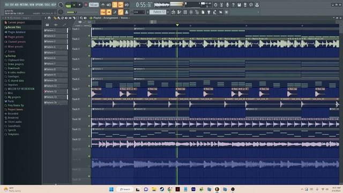Open the Piano roll view icon

[x=179, y=12]
